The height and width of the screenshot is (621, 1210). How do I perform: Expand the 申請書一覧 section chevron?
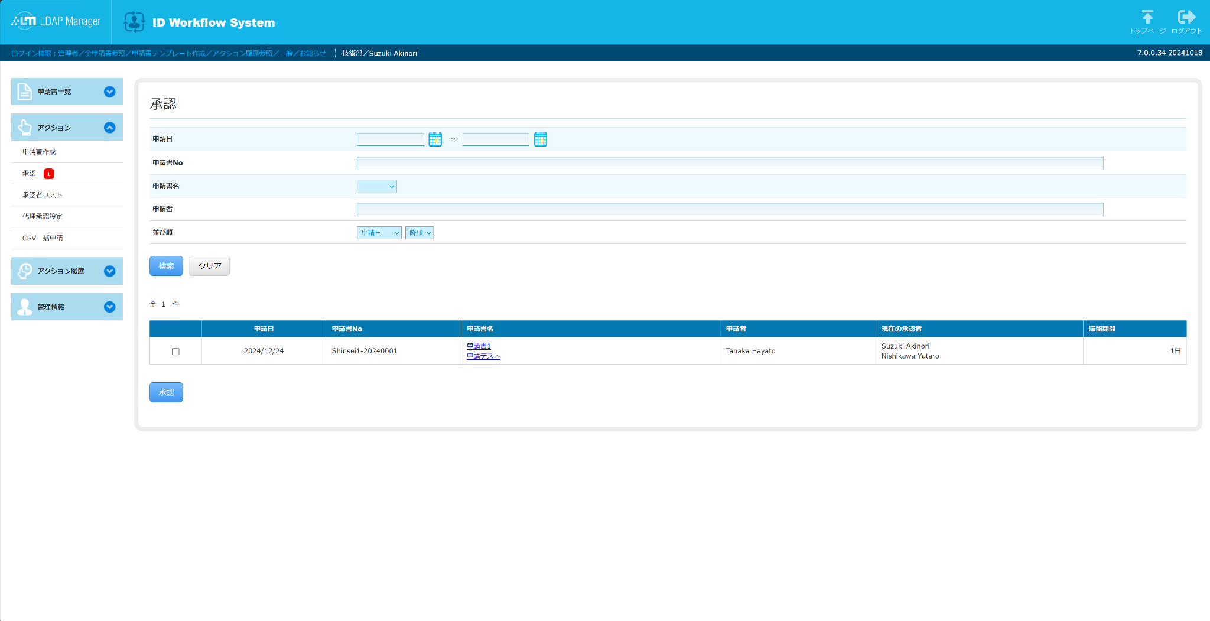(109, 92)
